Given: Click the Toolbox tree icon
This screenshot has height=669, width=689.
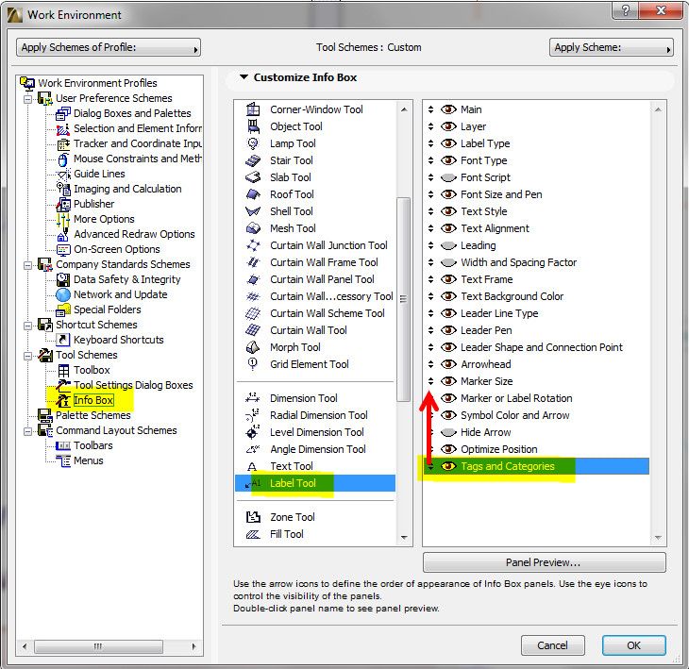Looking at the screenshot, I should (64, 370).
